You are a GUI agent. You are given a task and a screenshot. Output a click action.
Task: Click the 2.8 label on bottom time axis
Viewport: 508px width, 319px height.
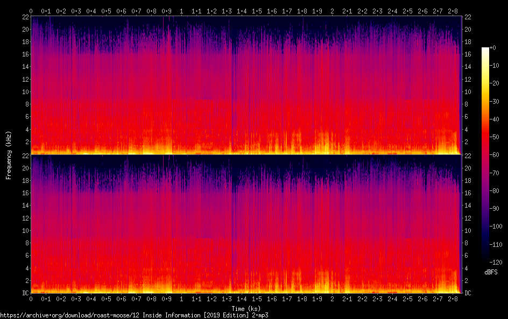tap(453, 300)
